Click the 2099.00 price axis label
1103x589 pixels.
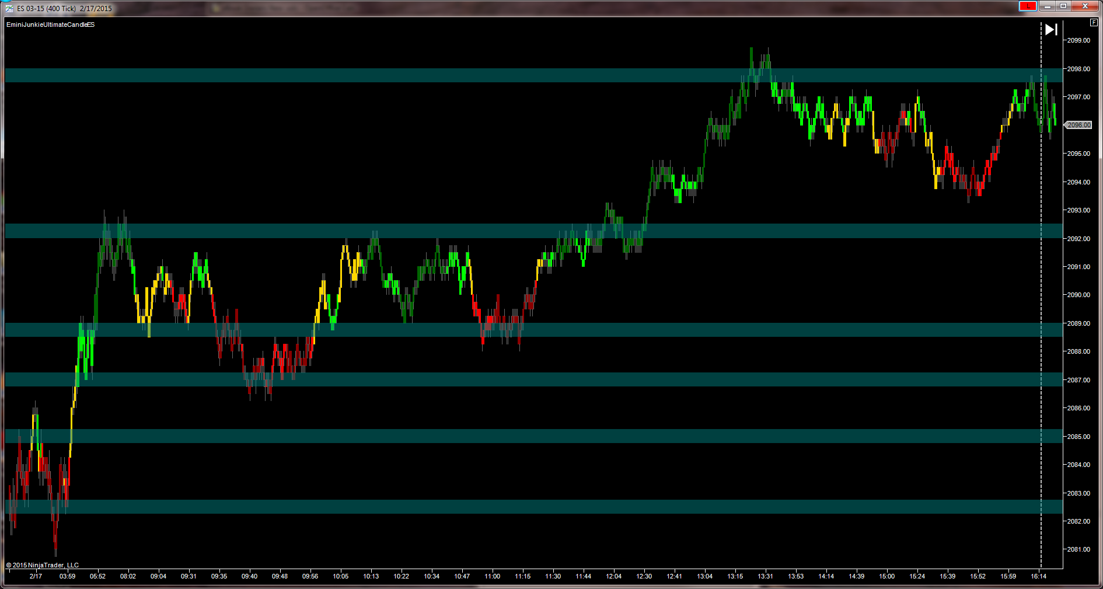1078,40
